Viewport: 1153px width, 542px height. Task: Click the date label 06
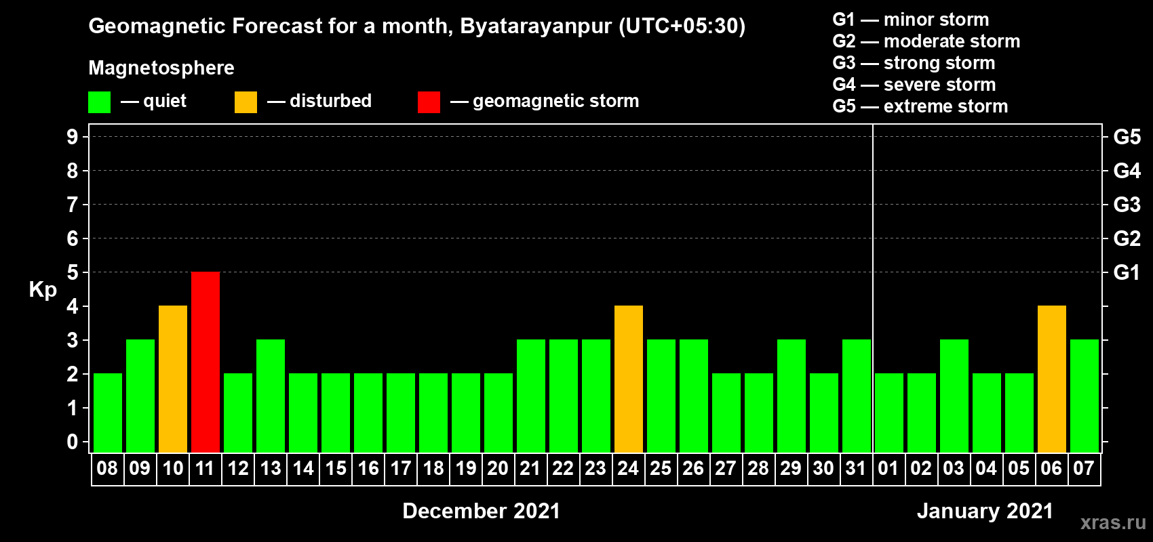(1051, 468)
